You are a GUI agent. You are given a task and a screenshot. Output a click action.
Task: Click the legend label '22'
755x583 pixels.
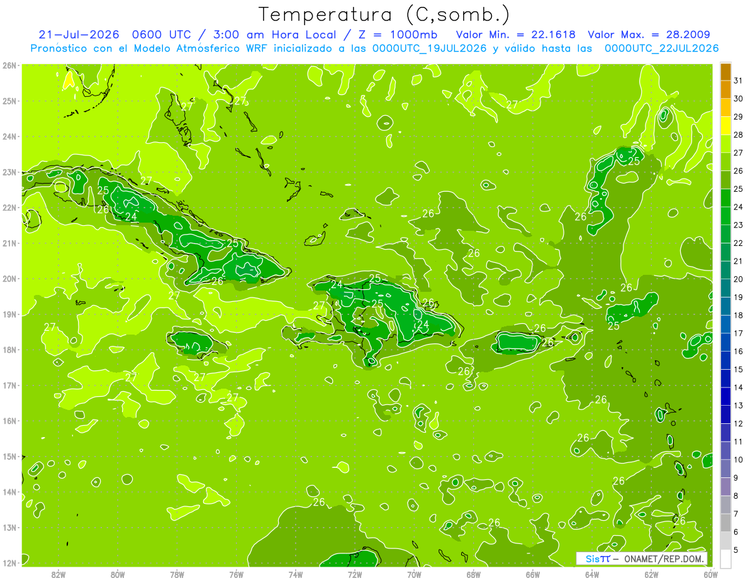pos(739,243)
